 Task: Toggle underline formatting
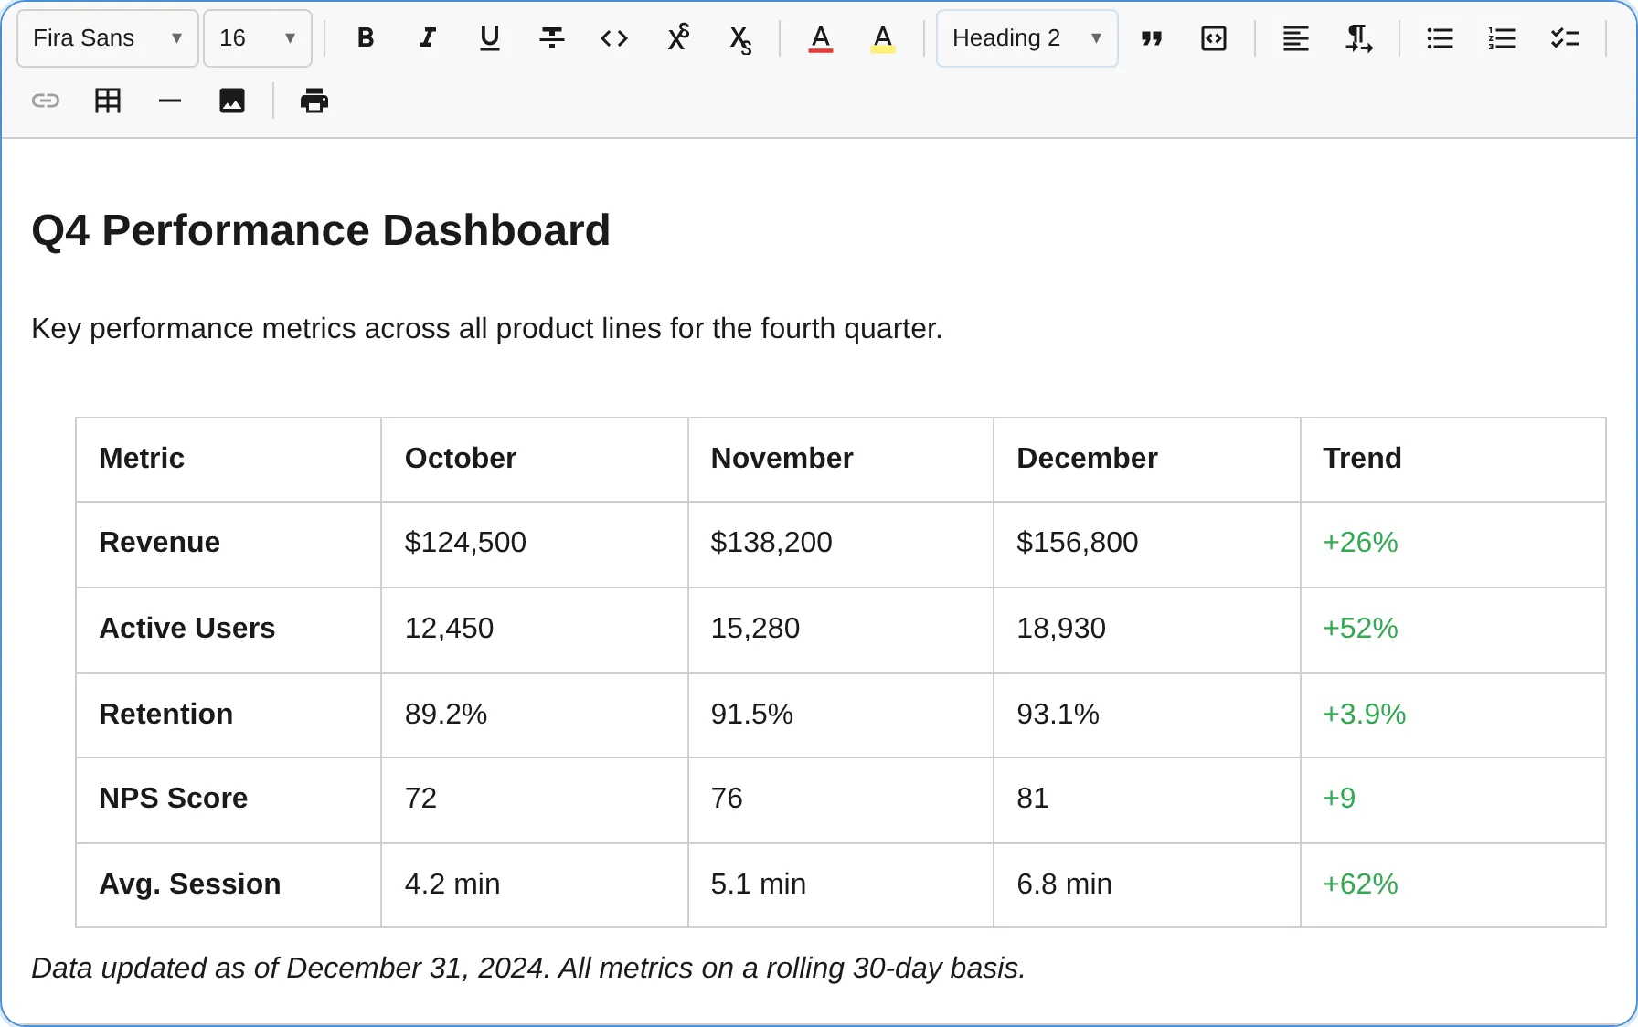[x=490, y=38]
